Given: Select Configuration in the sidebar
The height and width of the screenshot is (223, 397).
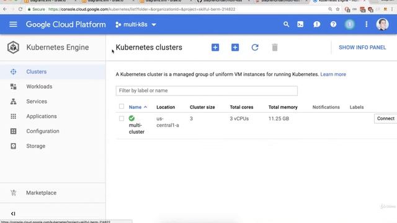Looking at the screenshot, I should 43,131.
